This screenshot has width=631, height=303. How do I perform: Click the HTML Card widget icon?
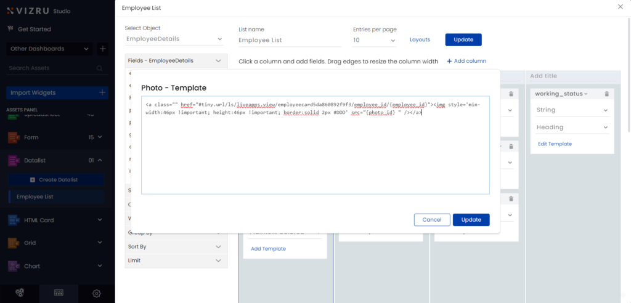pyautogui.click(x=13, y=220)
